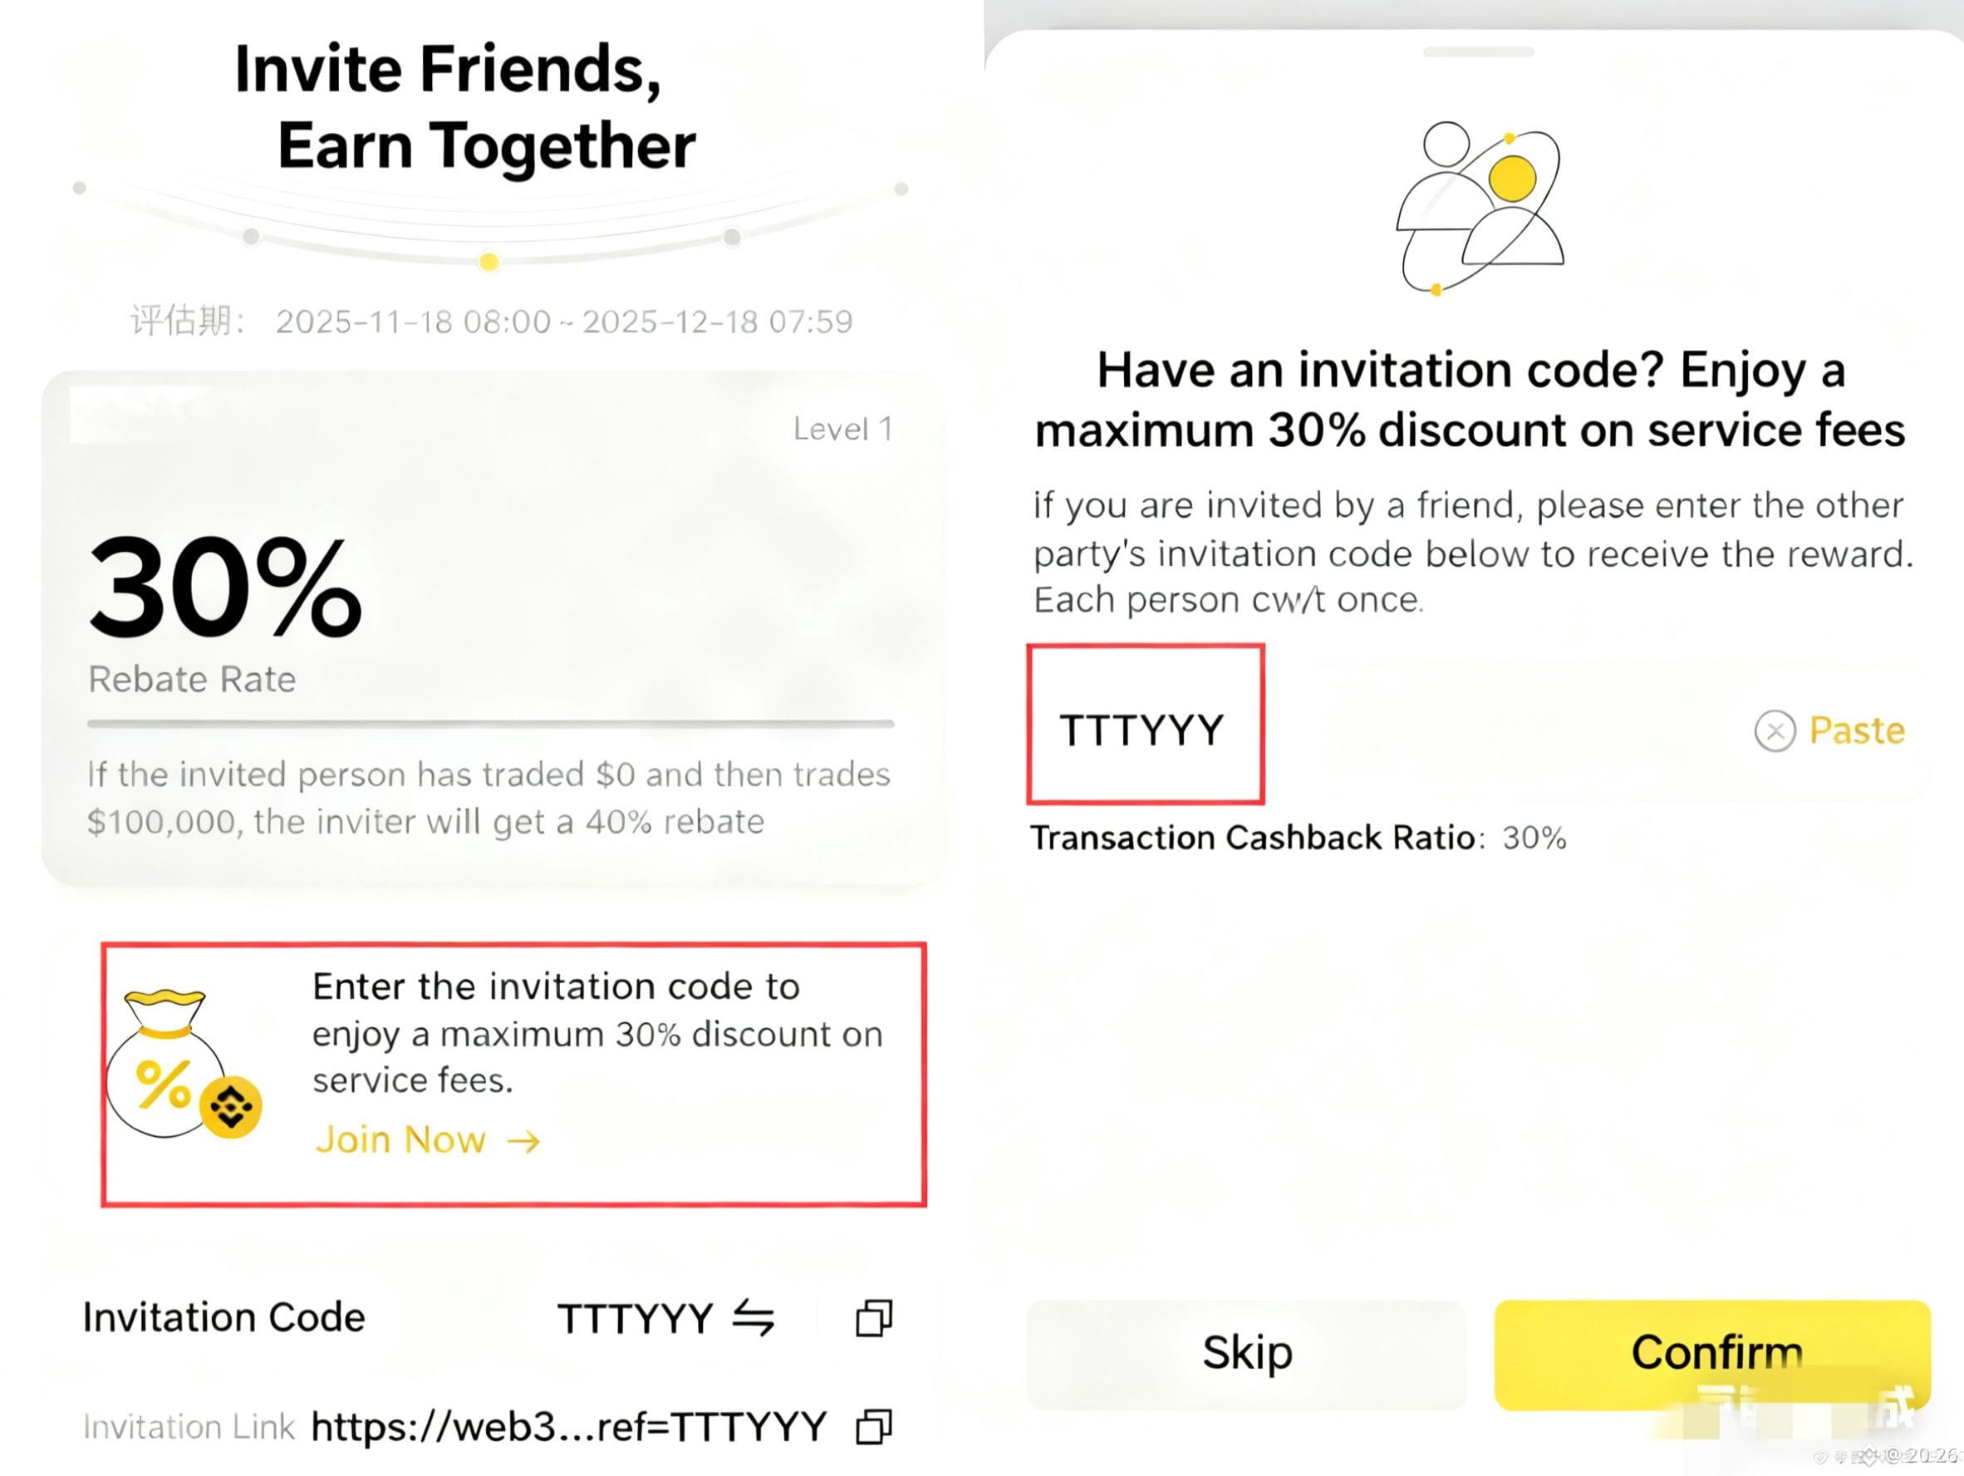Grab the bottom sheet drag handle
Image resolution: width=1964 pixels, height=1476 pixels.
[x=1477, y=52]
